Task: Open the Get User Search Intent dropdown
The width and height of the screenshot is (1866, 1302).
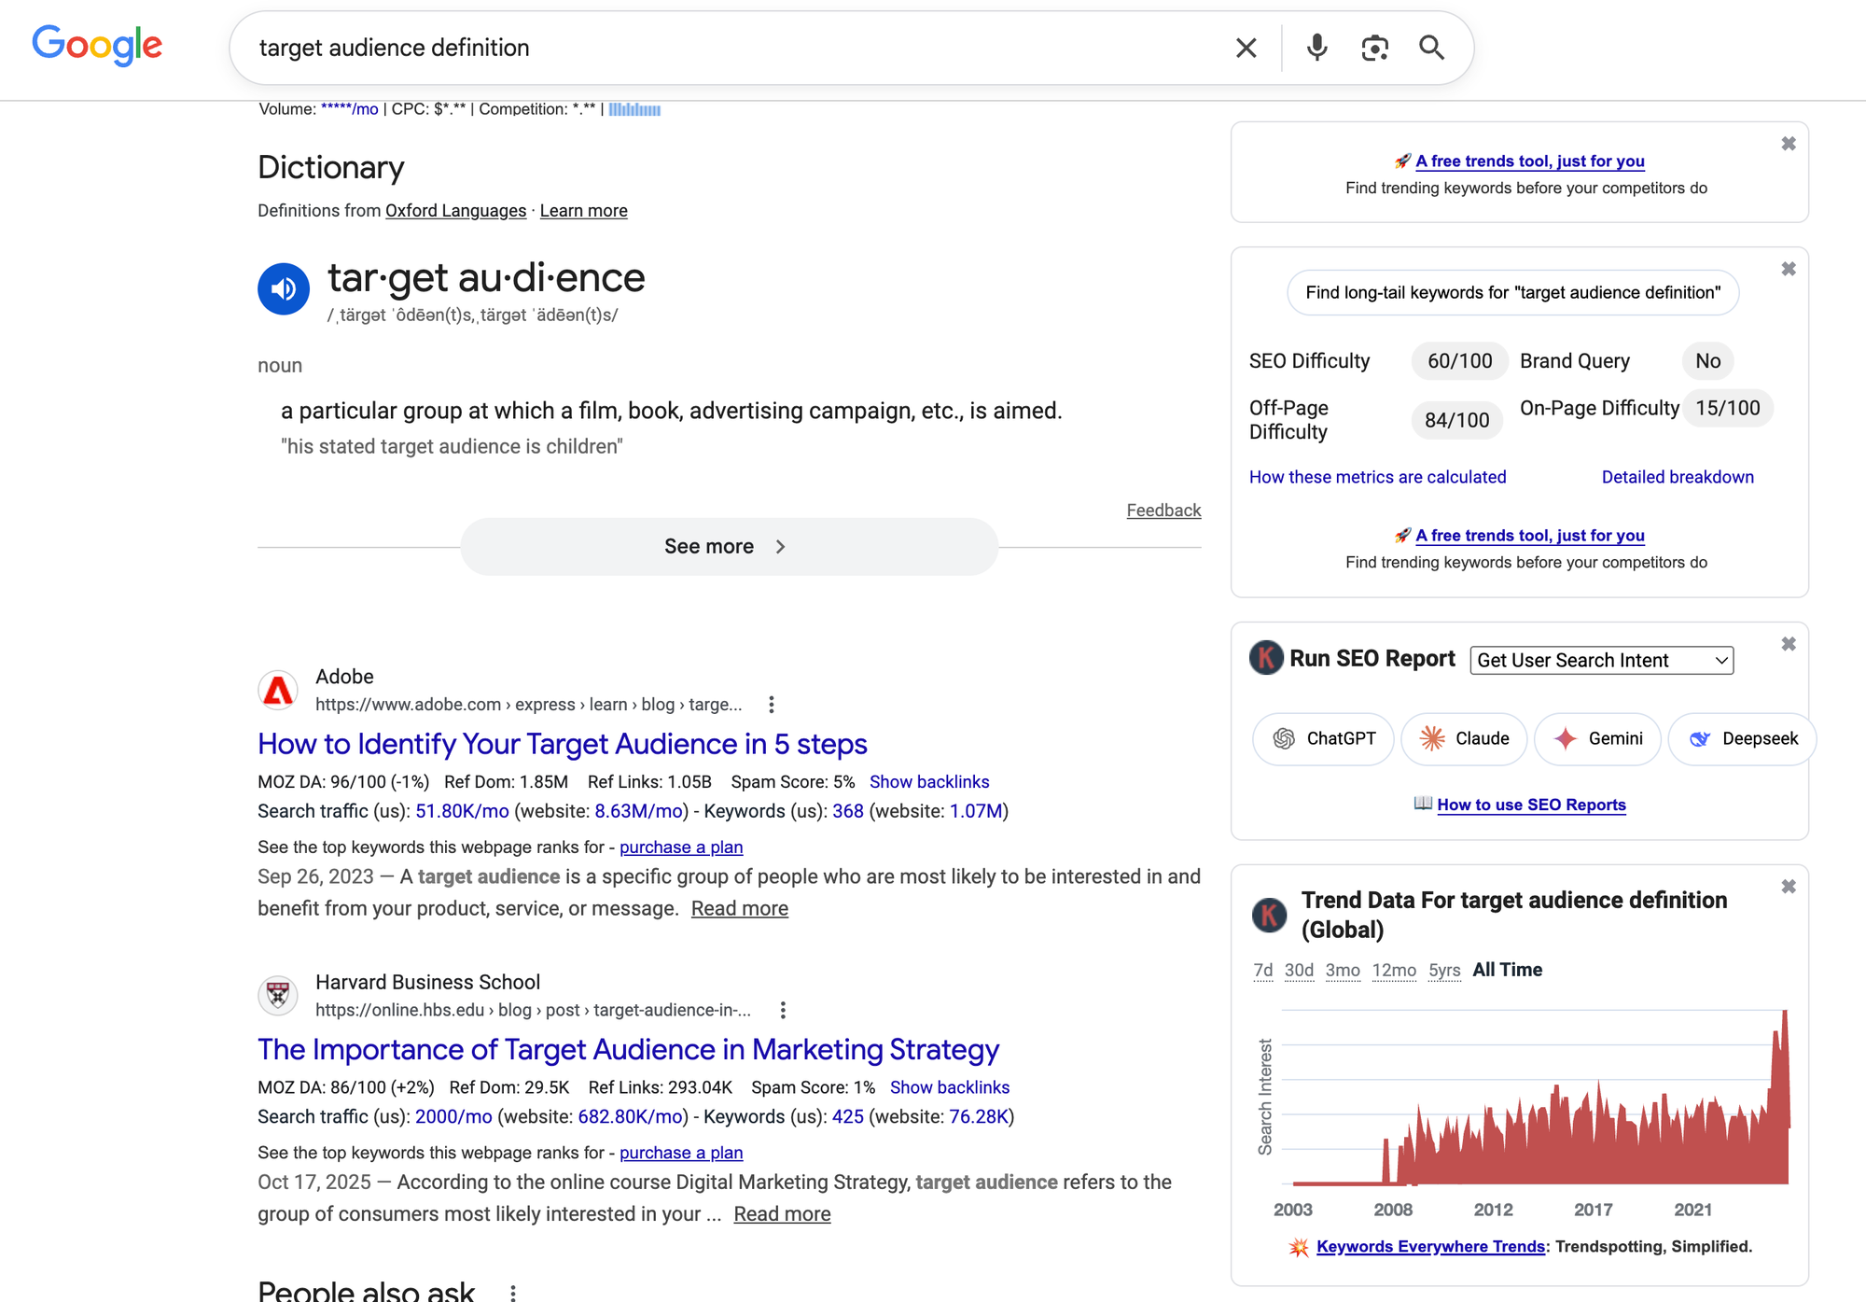Action: 1602,660
